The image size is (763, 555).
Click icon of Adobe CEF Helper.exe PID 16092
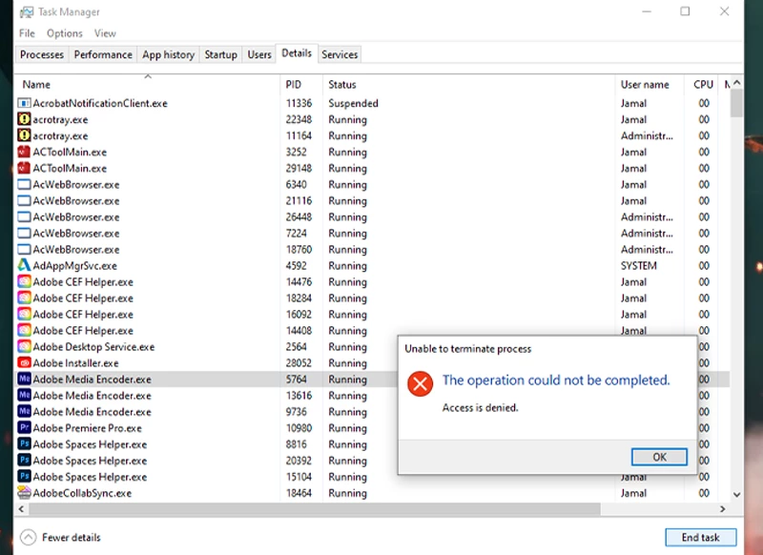[24, 315]
